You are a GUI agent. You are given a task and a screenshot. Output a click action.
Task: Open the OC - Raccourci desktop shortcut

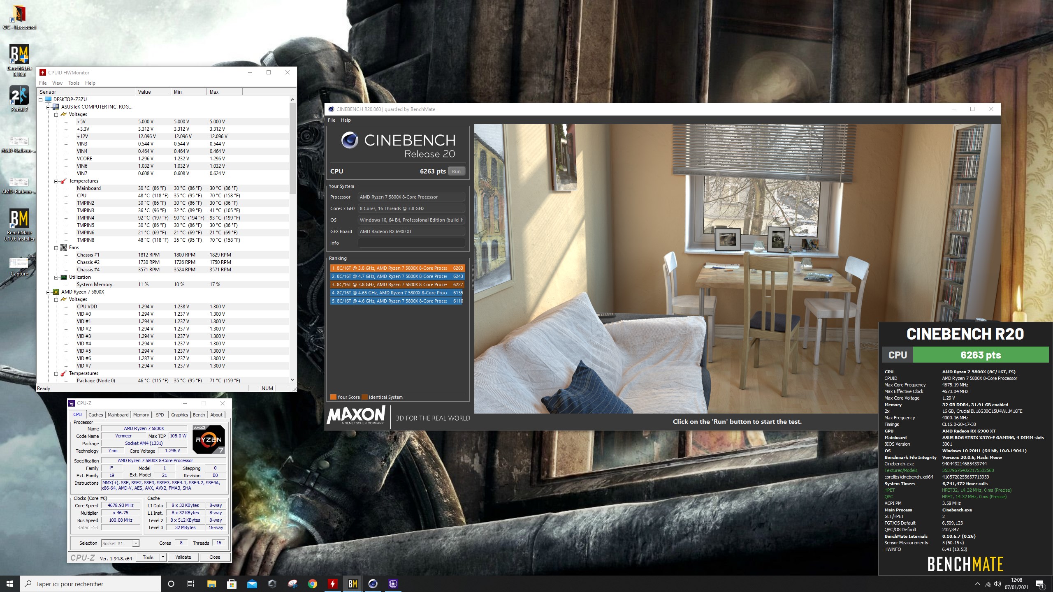(x=19, y=17)
